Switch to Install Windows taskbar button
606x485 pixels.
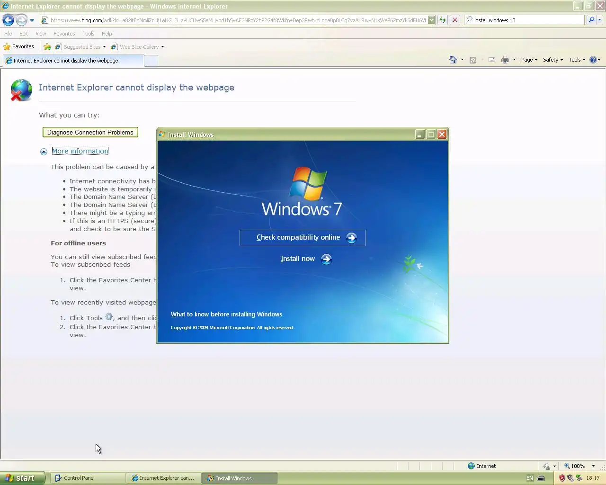coord(240,478)
